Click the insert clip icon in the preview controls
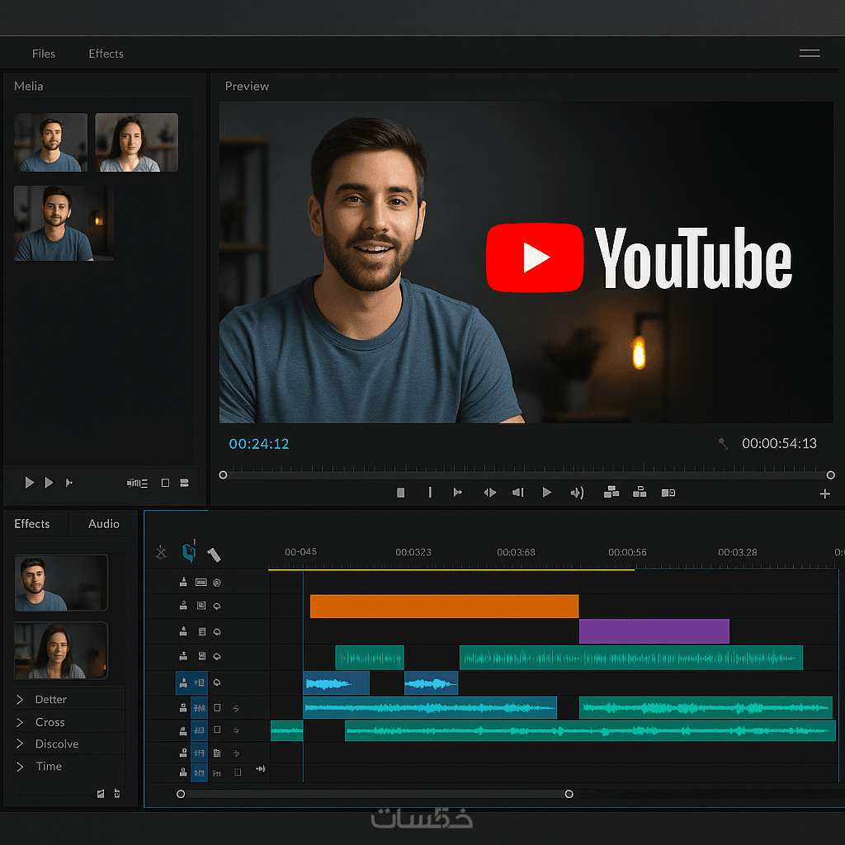The image size is (845, 845). pos(611,492)
